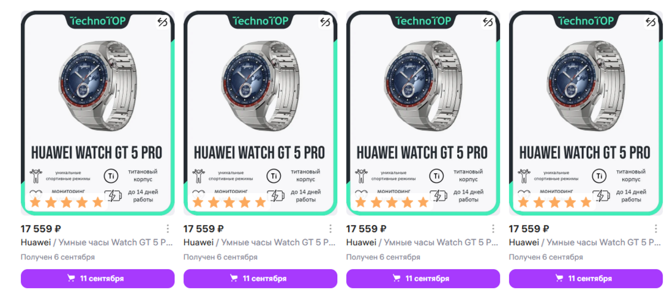Click the sports modes icon on the fourth card
The height and width of the screenshot is (290, 667).
pos(524,176)
